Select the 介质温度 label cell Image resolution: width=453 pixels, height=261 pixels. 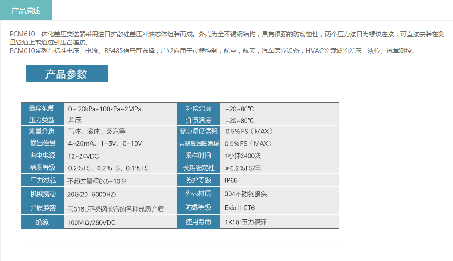(x=199, y=119)
